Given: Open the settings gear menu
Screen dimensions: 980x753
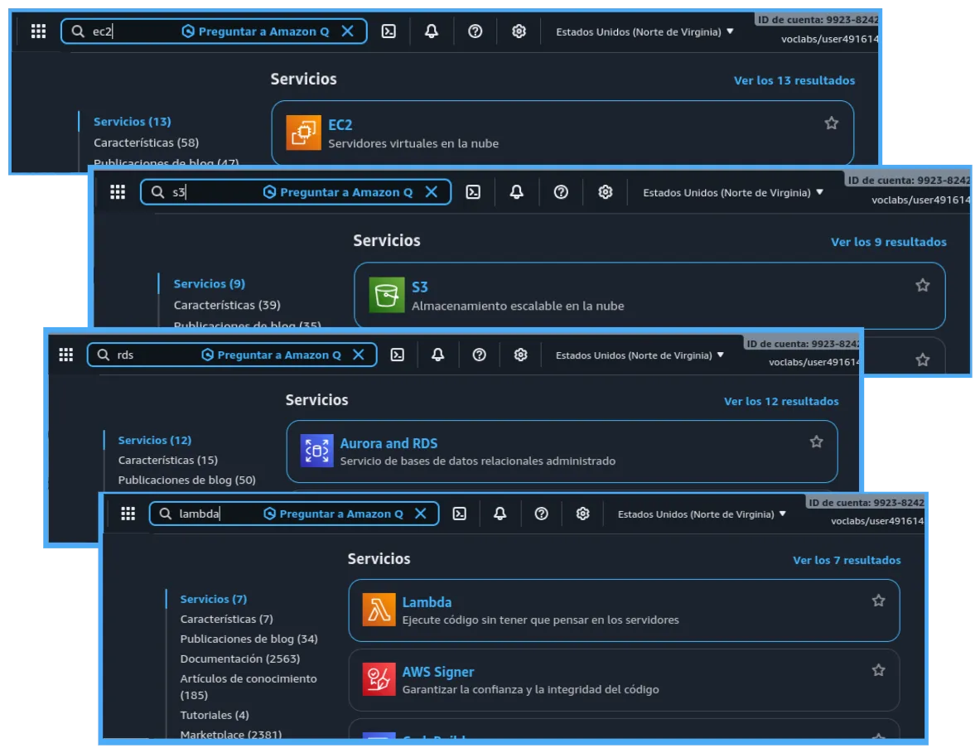Looking at the screenshot, I should [582, 514].
